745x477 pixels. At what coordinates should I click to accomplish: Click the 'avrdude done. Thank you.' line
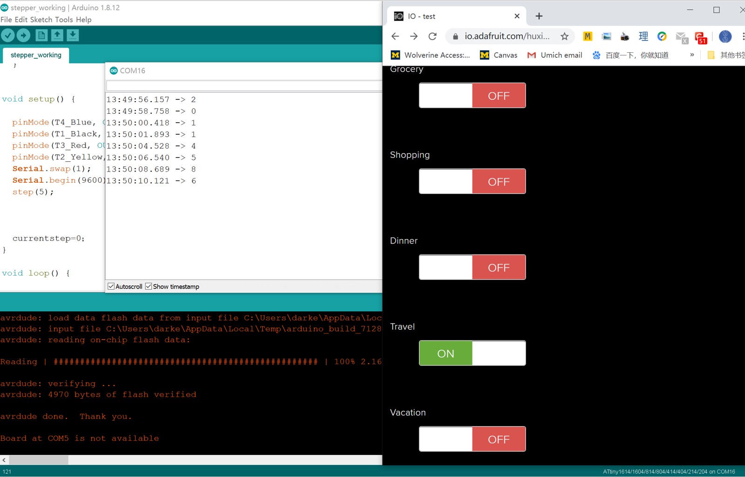[x=66, y=416]
